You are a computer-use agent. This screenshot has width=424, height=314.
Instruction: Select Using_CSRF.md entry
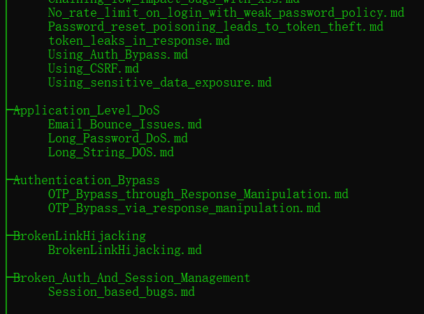94,68
